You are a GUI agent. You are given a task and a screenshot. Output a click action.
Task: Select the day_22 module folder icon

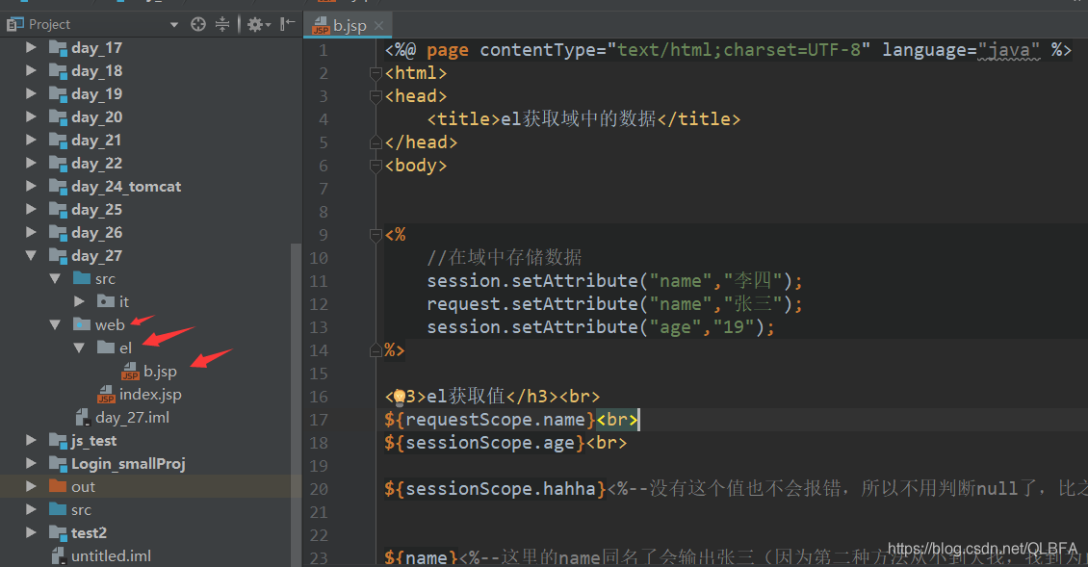pos(58,163)
